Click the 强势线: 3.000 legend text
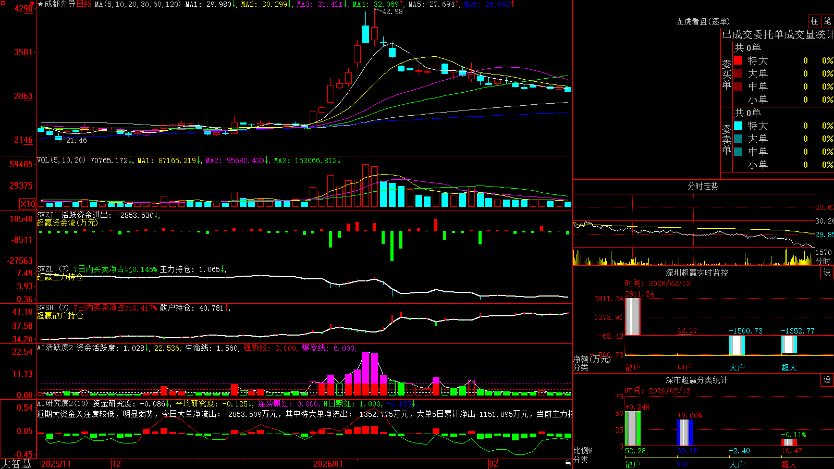This screenshot has height=469, width=834. [x=271, y=348]
